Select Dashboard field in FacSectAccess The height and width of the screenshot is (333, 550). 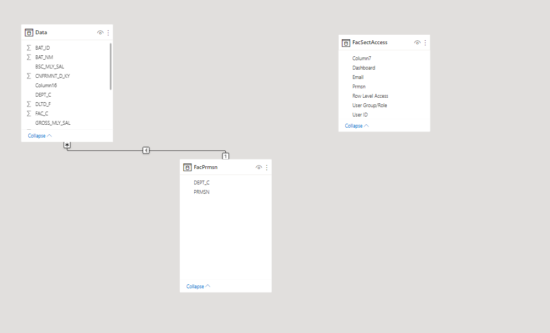click(x=364, y=68)
